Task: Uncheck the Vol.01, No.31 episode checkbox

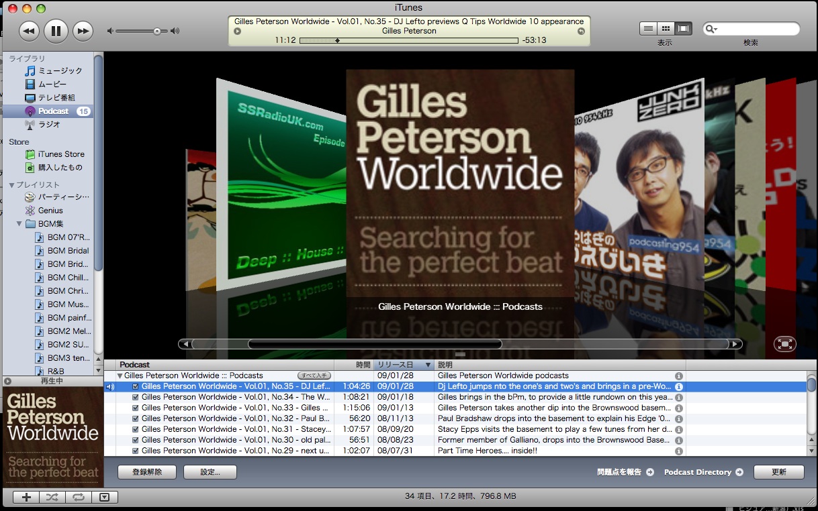Action: tap(136, 429)
